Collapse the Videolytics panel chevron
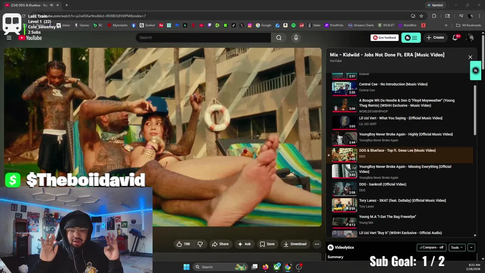 click(471, 248)
